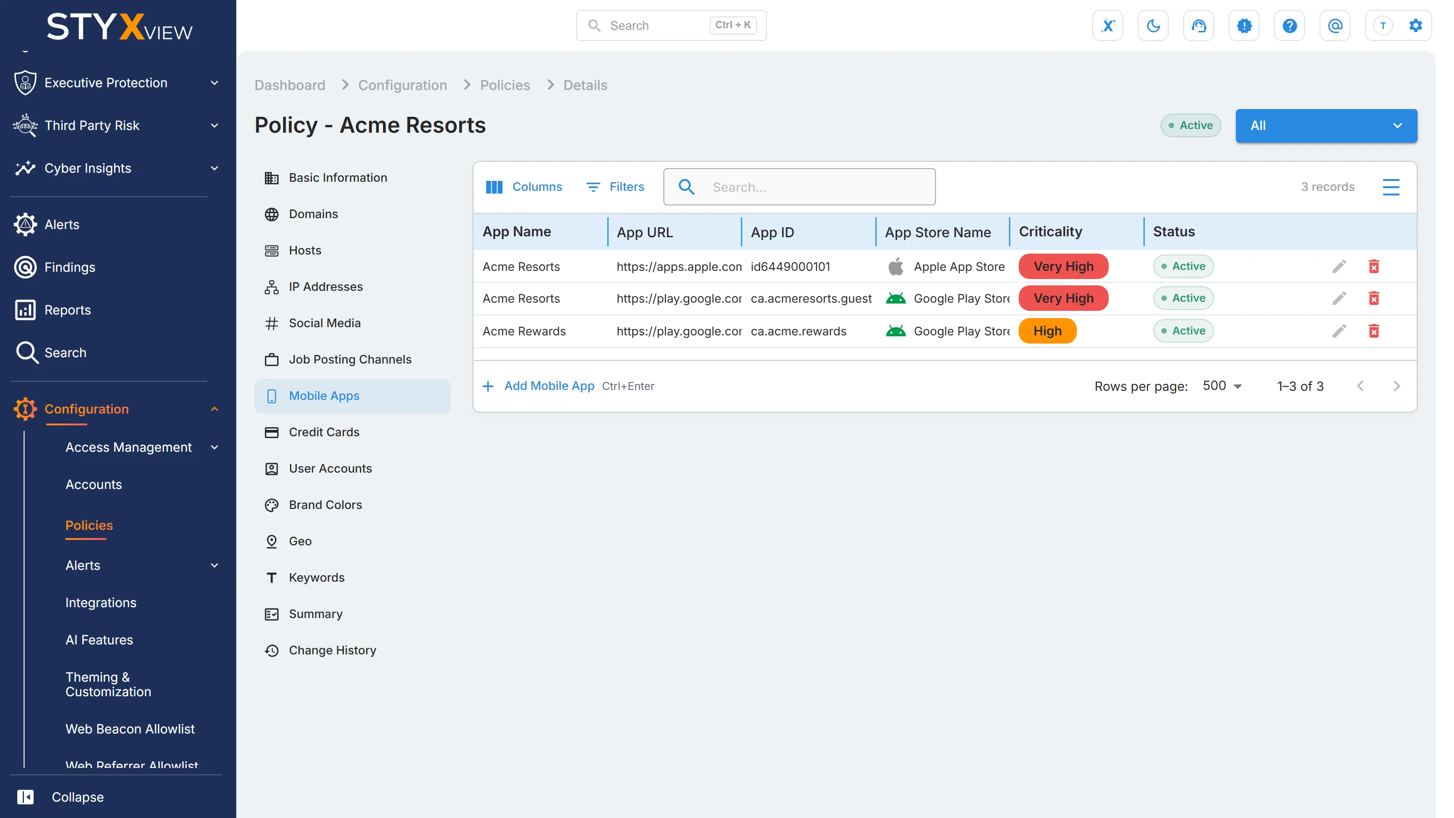
Task: Open the settings gear icon in top bar
Action: coord(1416,25)
